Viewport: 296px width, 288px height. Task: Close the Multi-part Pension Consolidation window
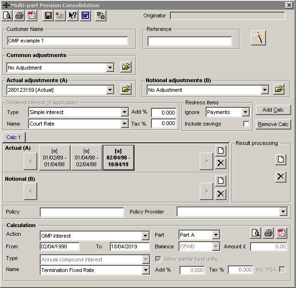289,5
